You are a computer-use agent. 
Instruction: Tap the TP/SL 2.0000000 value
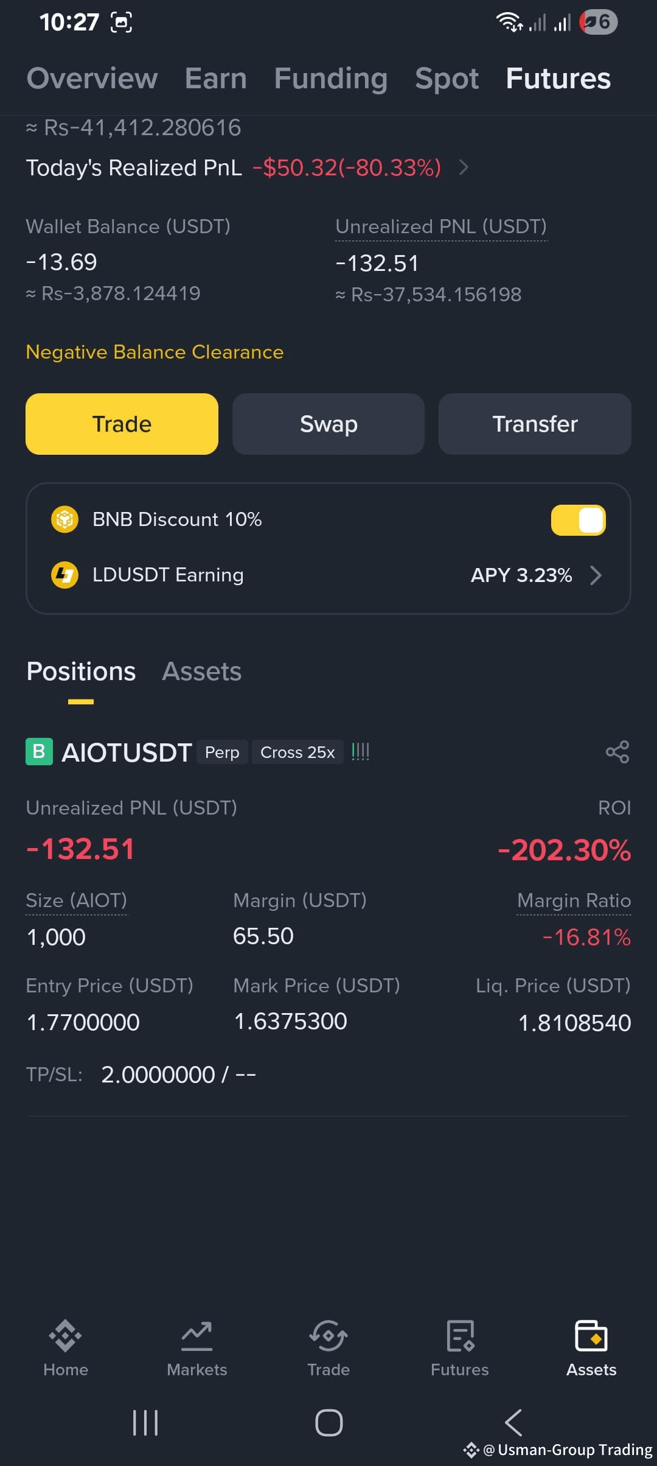(158, 1075)
